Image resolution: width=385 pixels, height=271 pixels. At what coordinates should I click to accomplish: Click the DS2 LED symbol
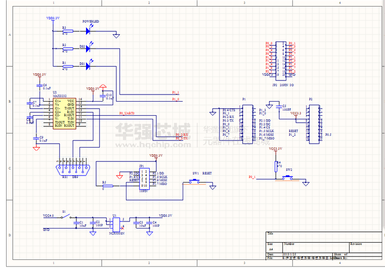(89, 49)
